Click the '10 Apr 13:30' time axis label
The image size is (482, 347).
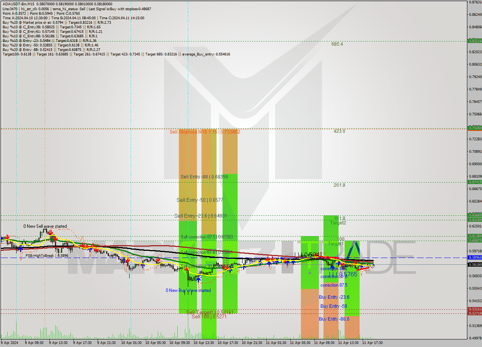tap(204, 343)
